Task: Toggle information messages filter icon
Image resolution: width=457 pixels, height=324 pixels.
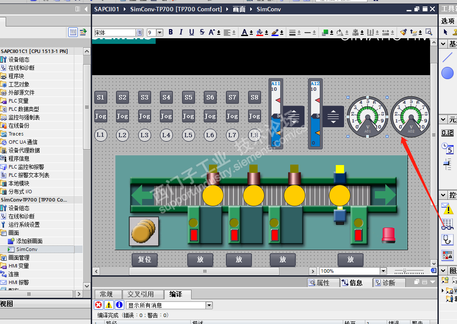Action: [x=119, y=305]
